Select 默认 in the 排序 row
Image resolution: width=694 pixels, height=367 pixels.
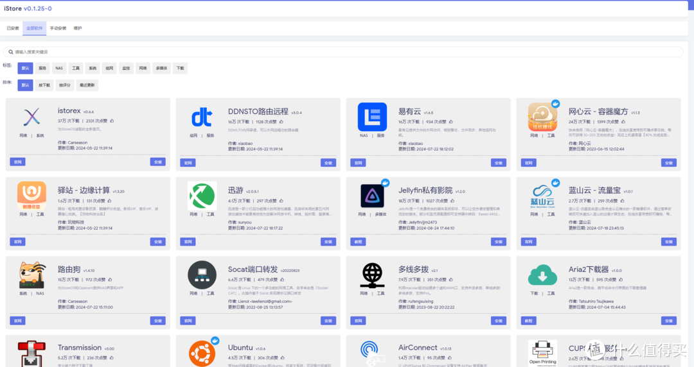[25, 85]
